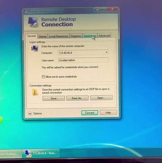Click the 'Enter the name of the remote computer' text

63,46
